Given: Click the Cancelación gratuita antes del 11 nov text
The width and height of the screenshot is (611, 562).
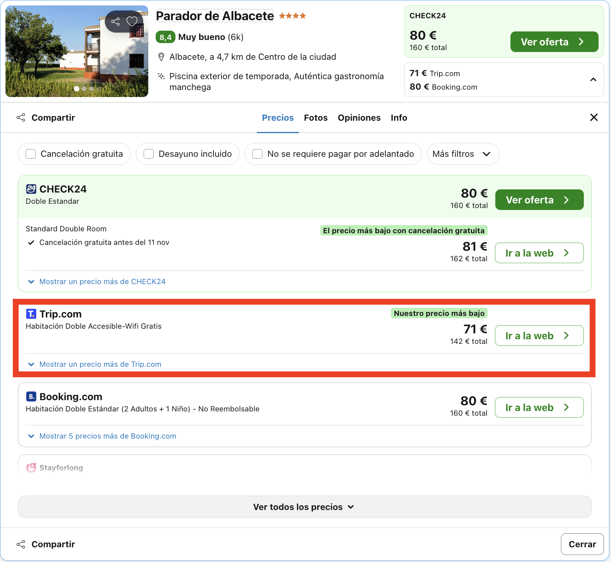Looking at the screenshot, I should pos(104,243).
